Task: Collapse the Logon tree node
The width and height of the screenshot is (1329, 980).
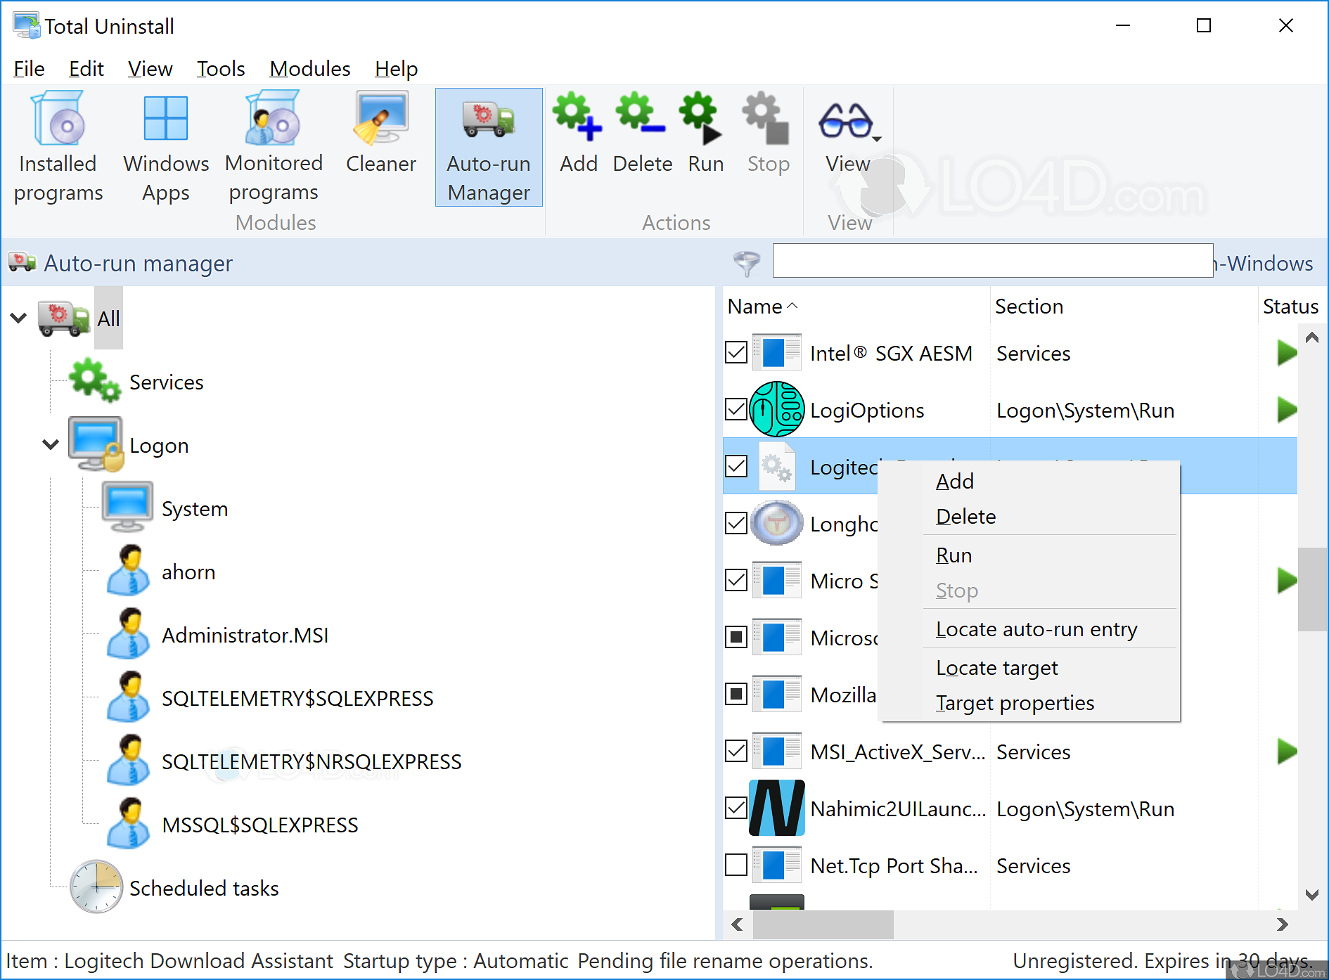Action: pos(50,444)
